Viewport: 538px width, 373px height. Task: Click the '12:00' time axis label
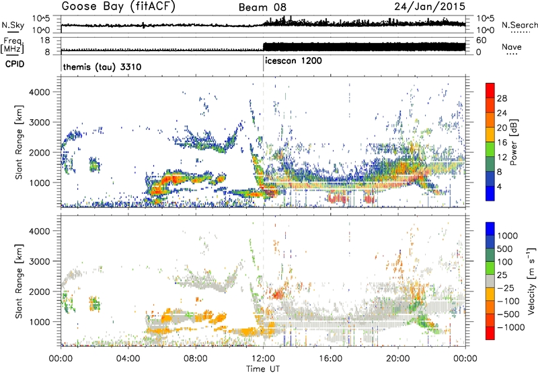(x=263, y=359)
